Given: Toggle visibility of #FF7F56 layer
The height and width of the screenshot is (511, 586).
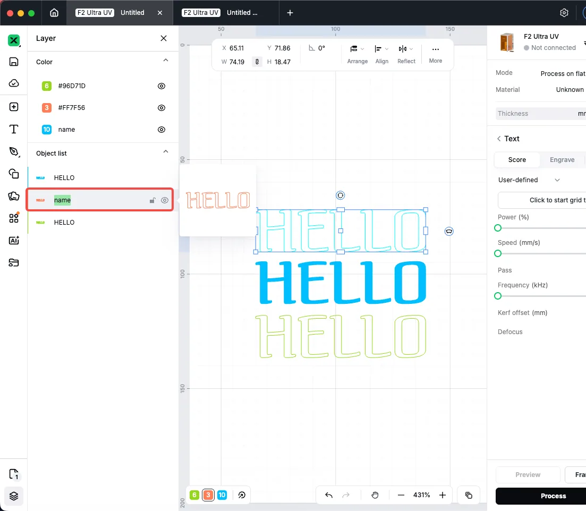Looking at the screenshot, I should point(162,108).
